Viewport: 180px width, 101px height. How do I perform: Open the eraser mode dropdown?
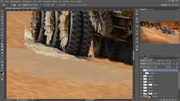(x=27, y=5)
